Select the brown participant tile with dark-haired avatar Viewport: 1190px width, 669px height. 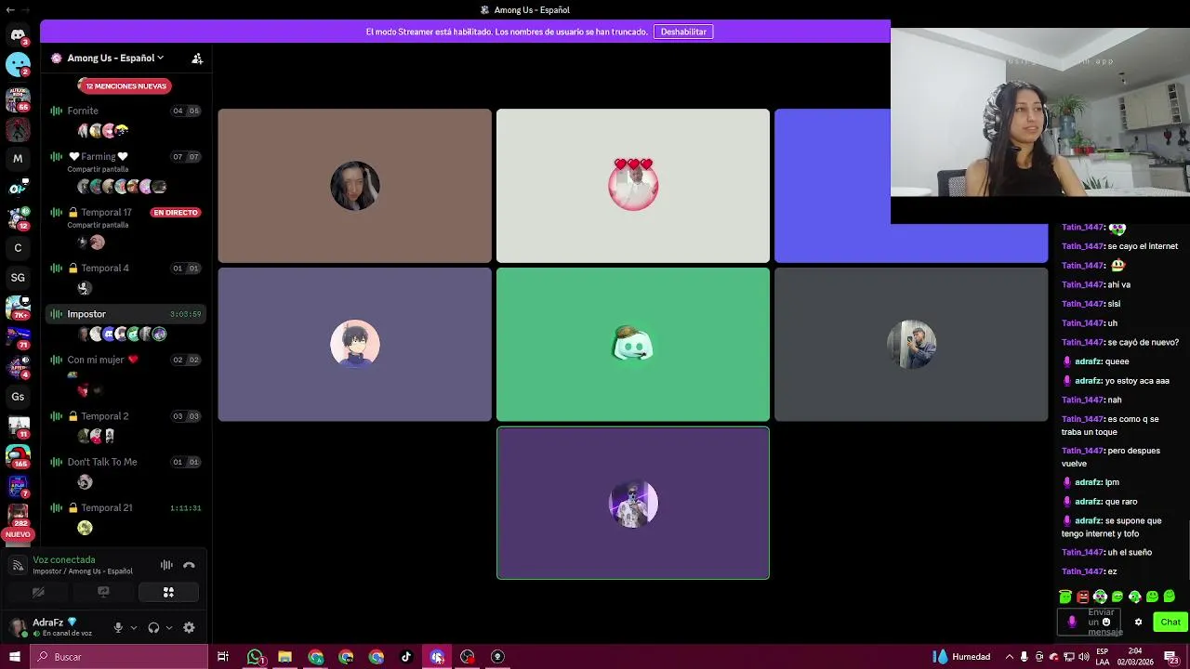tap(354, 186)
